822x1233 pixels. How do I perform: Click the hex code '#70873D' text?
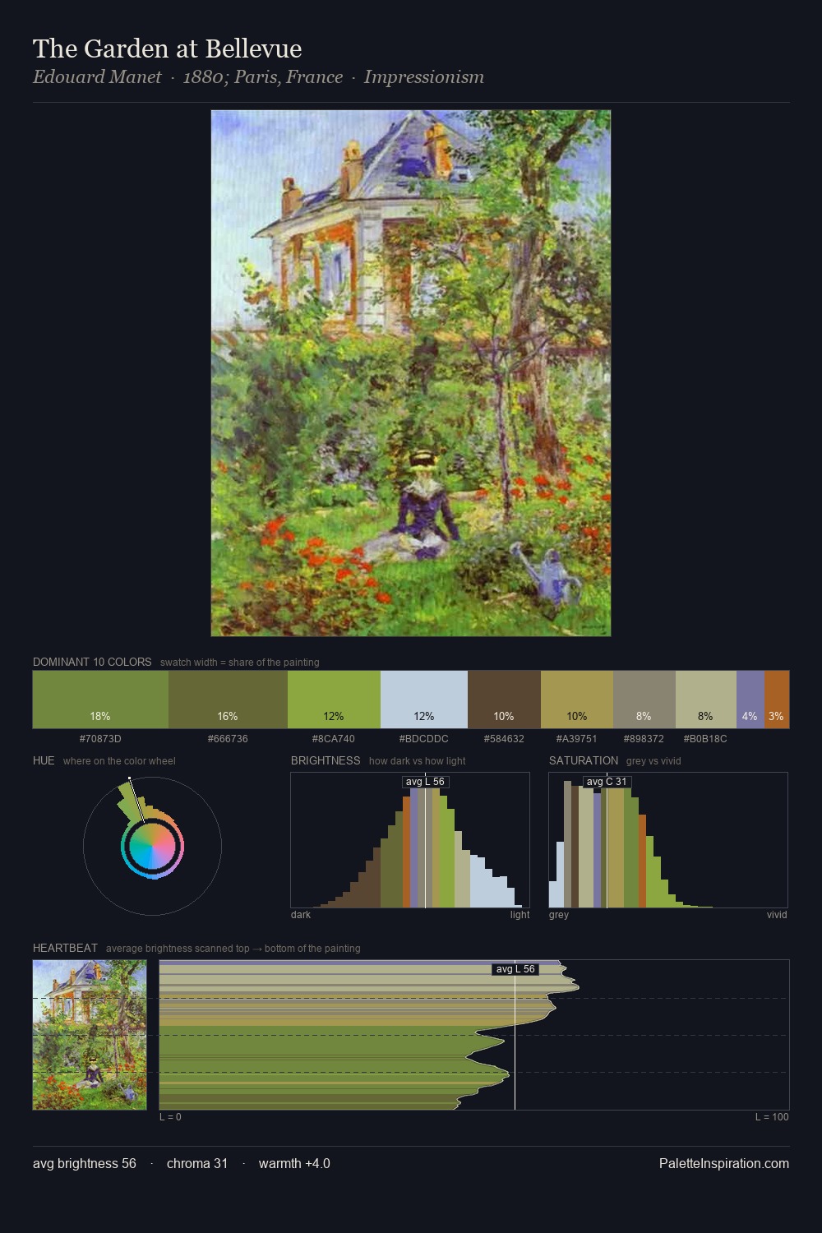point(100,739)
